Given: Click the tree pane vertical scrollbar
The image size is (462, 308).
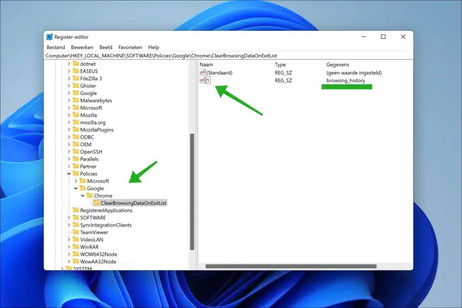Looking at the screenshot, I should (x=192, y=191).
